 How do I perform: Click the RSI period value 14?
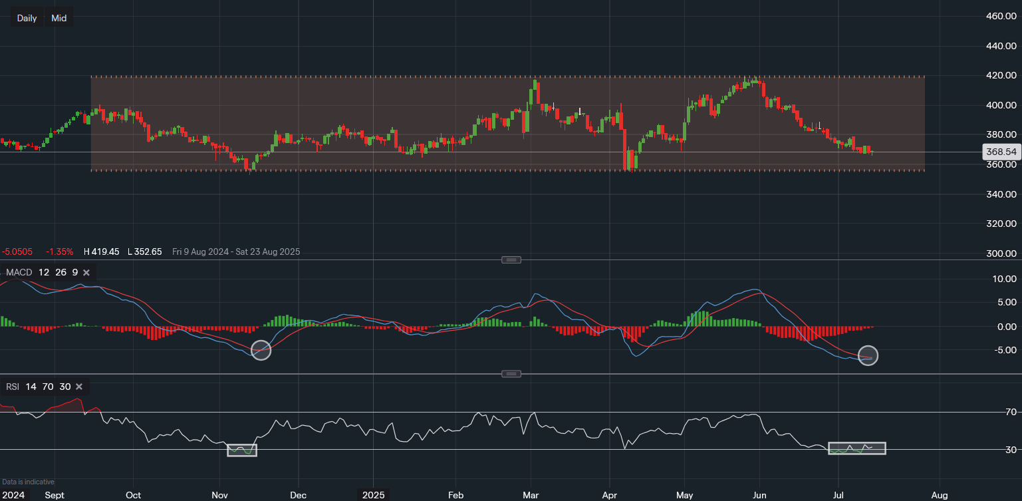pyautogui.click(x=31, y=387)
